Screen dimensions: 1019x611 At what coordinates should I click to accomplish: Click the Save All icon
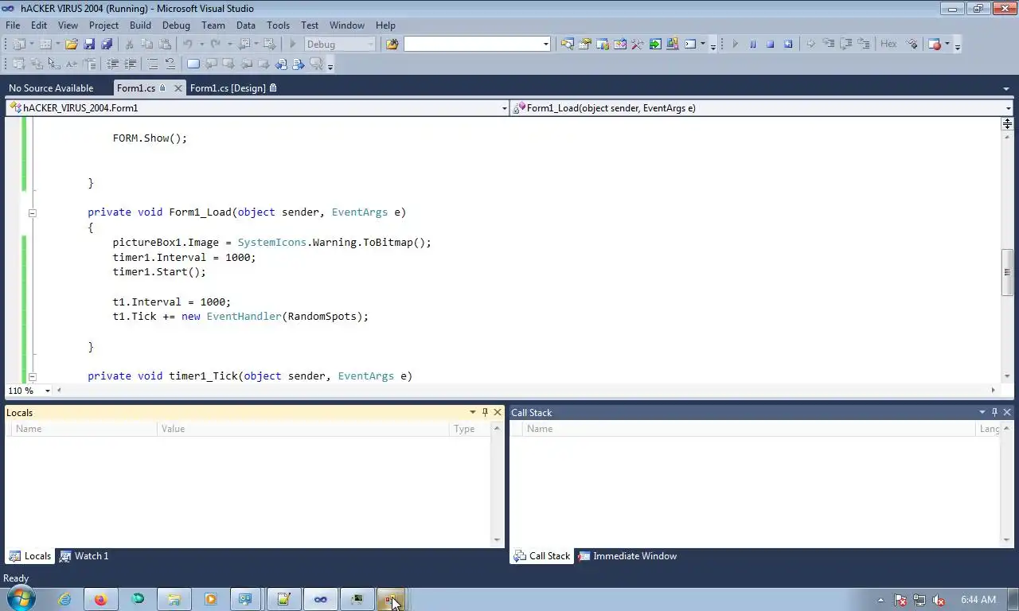(107, 45)
